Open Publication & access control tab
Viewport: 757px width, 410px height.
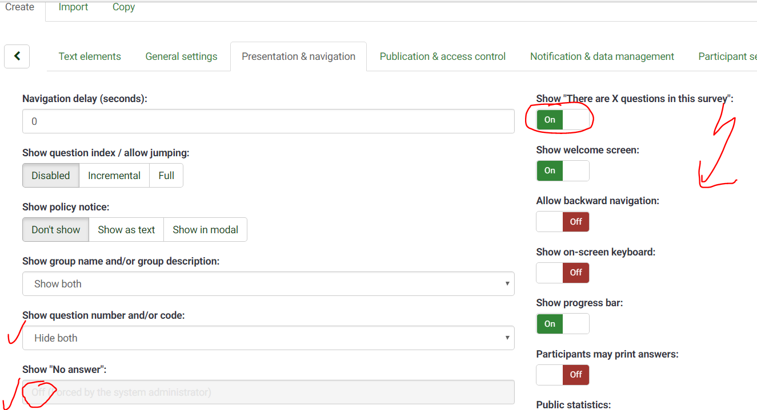coord(442,56)
